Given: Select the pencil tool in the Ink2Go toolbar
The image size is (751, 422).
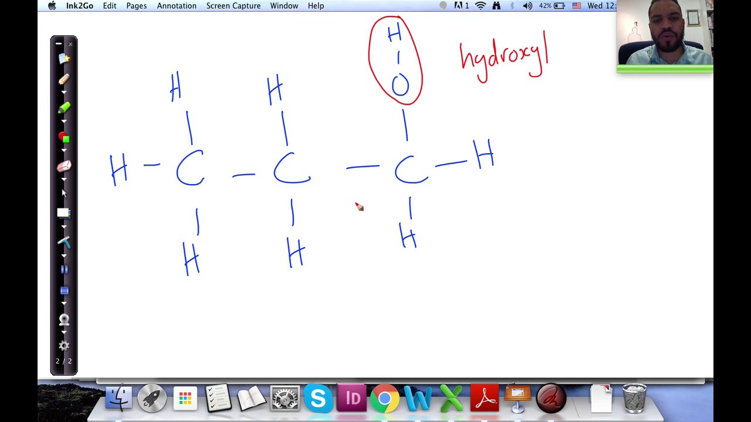Looking at the screenshot, I should click(64, 79).
